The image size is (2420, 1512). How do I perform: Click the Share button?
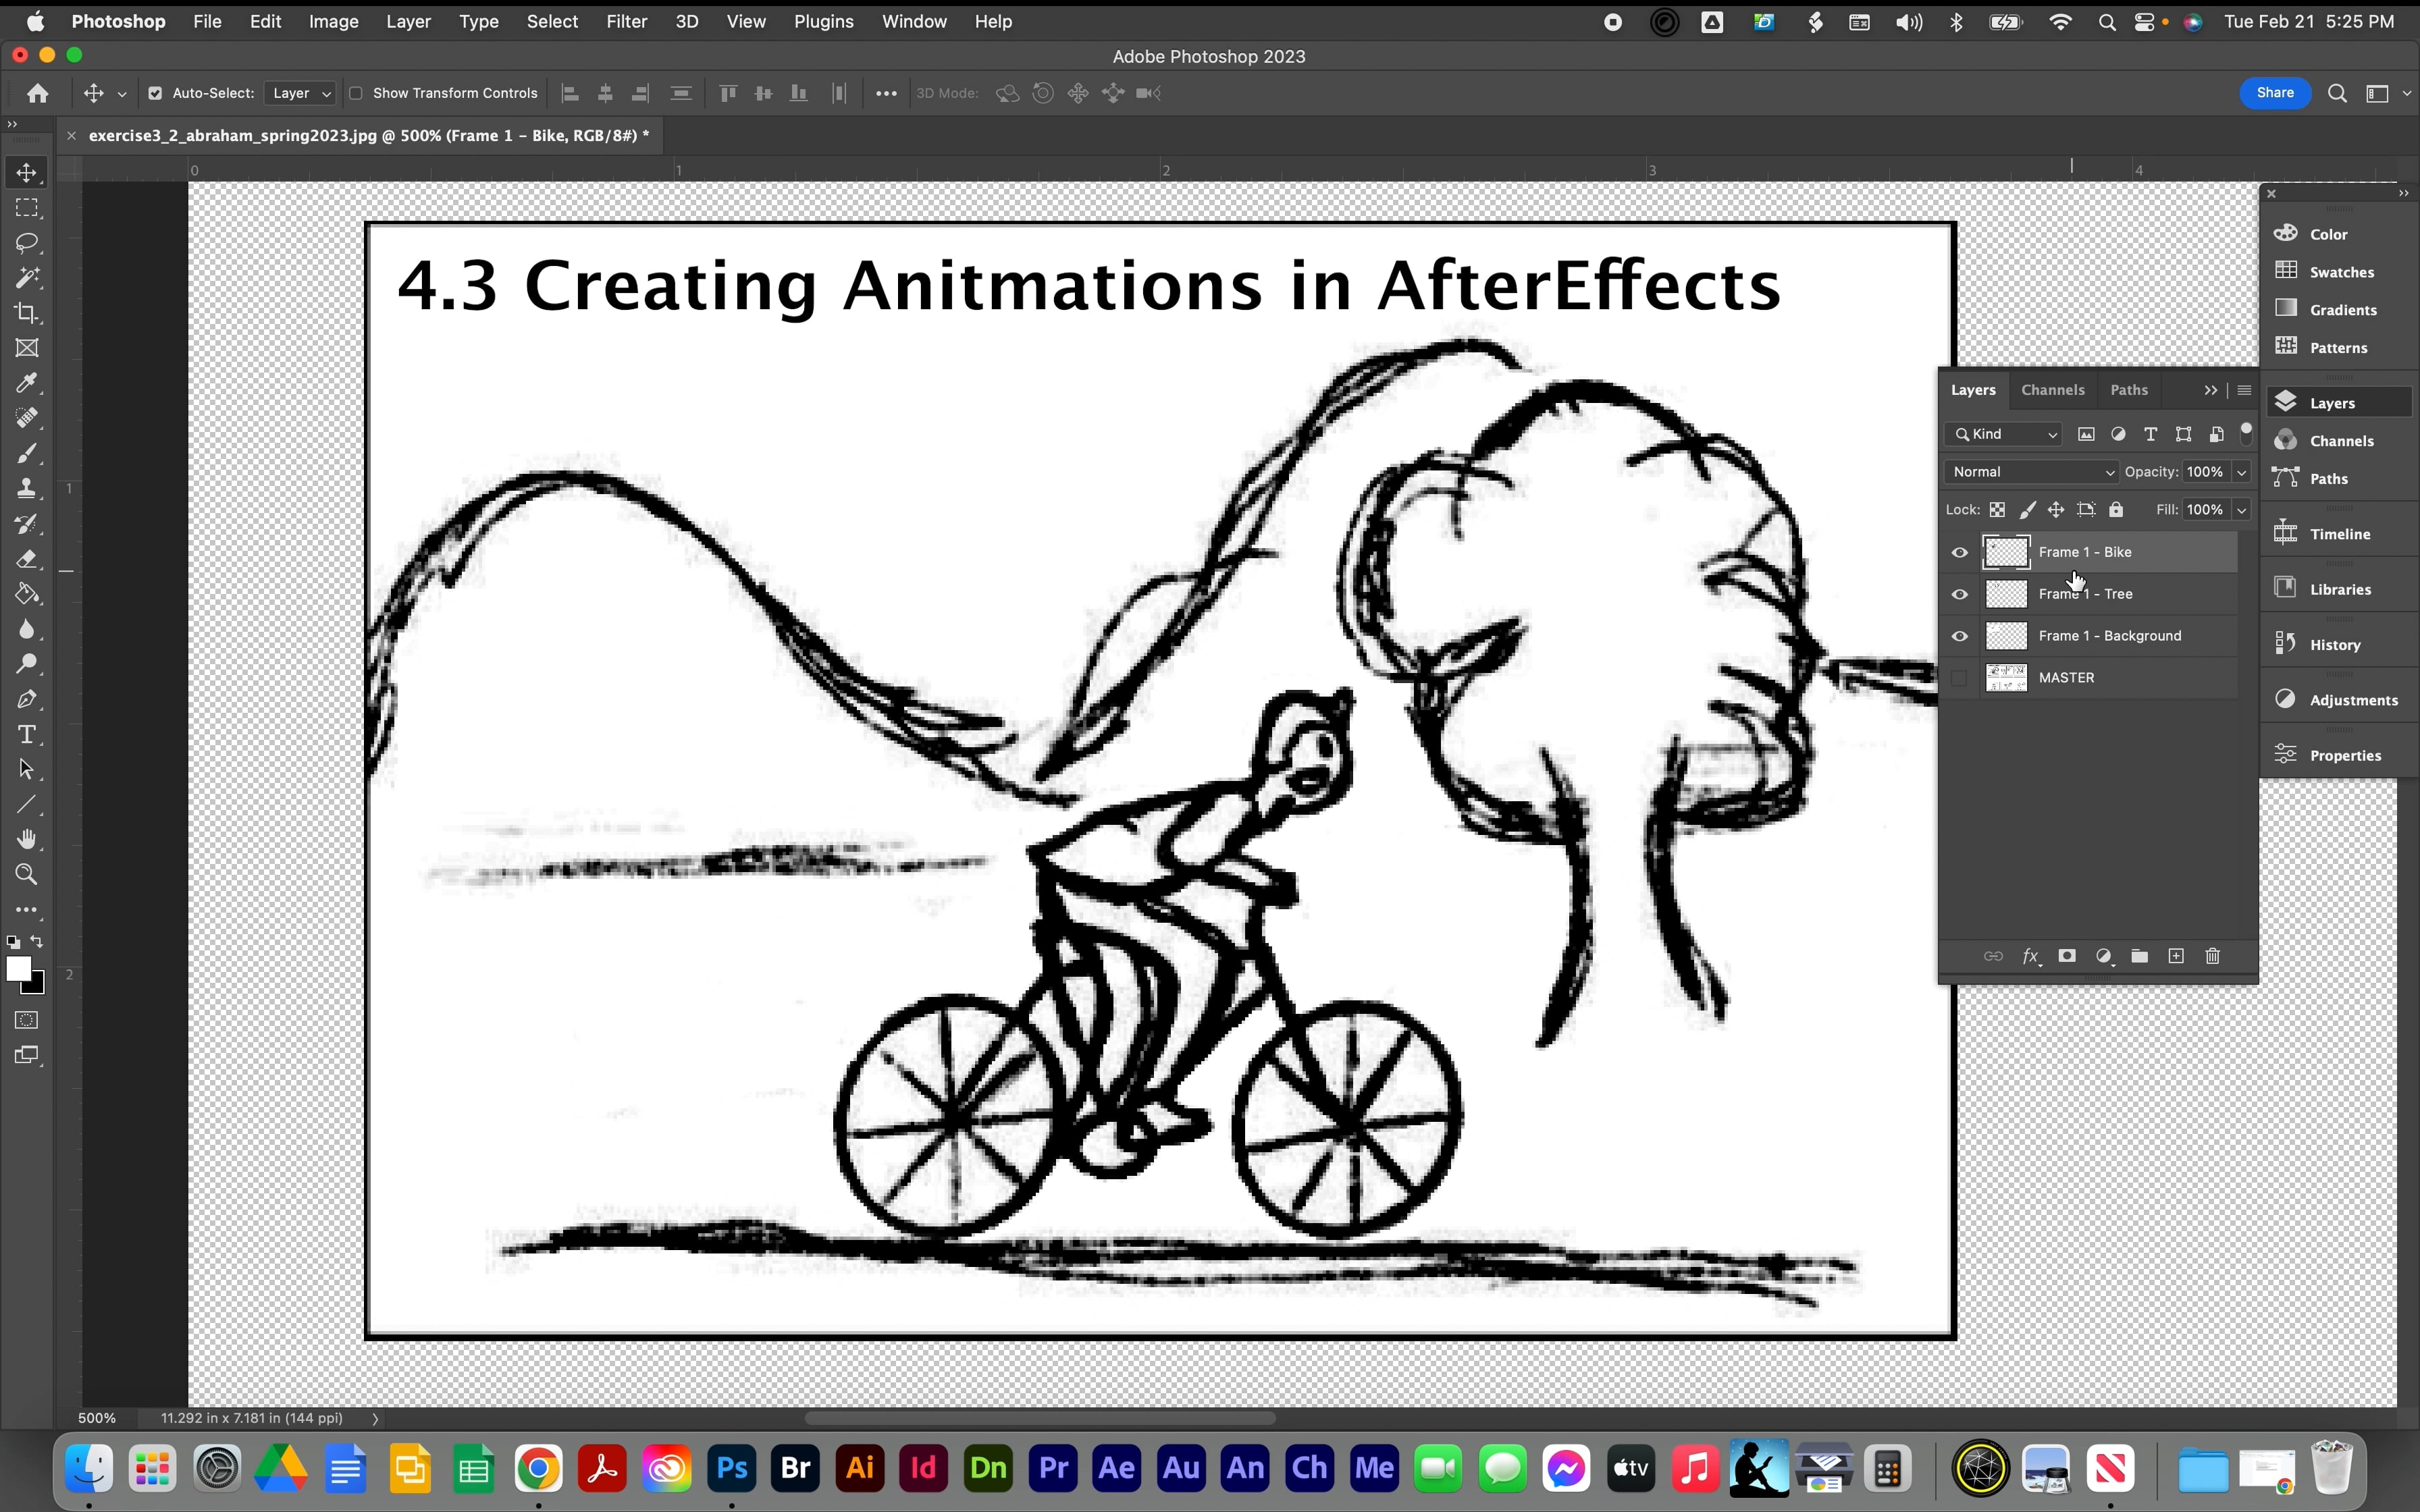(x=2275, y=93)
